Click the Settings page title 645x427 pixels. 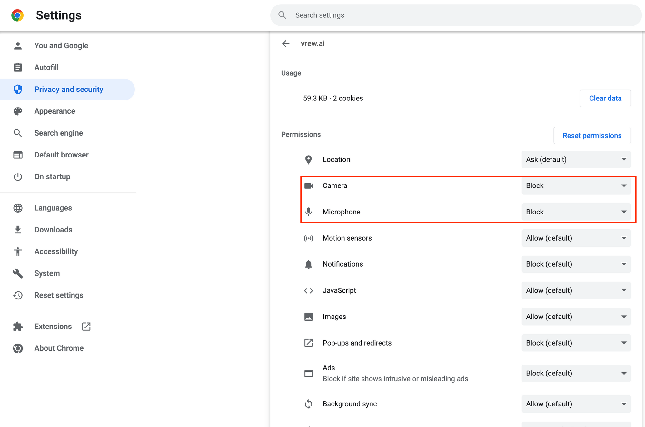(x=59, y=15)
